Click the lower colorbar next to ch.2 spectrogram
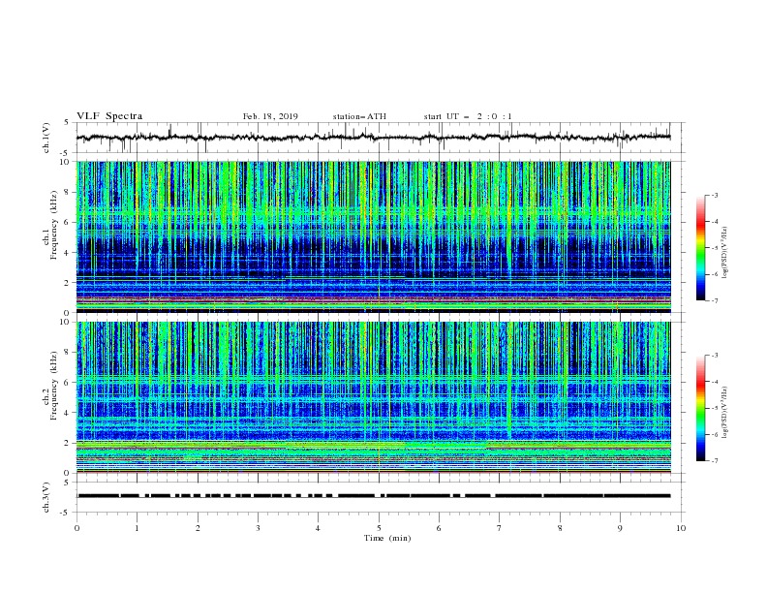This screenshot has height=593, width=767. 700,408
